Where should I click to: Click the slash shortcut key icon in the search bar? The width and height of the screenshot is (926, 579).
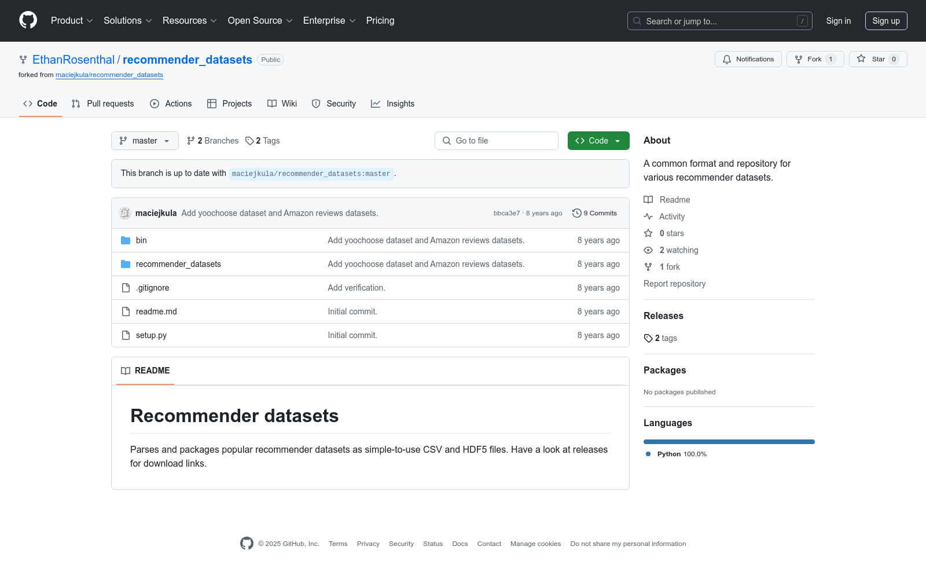(802, 21)
